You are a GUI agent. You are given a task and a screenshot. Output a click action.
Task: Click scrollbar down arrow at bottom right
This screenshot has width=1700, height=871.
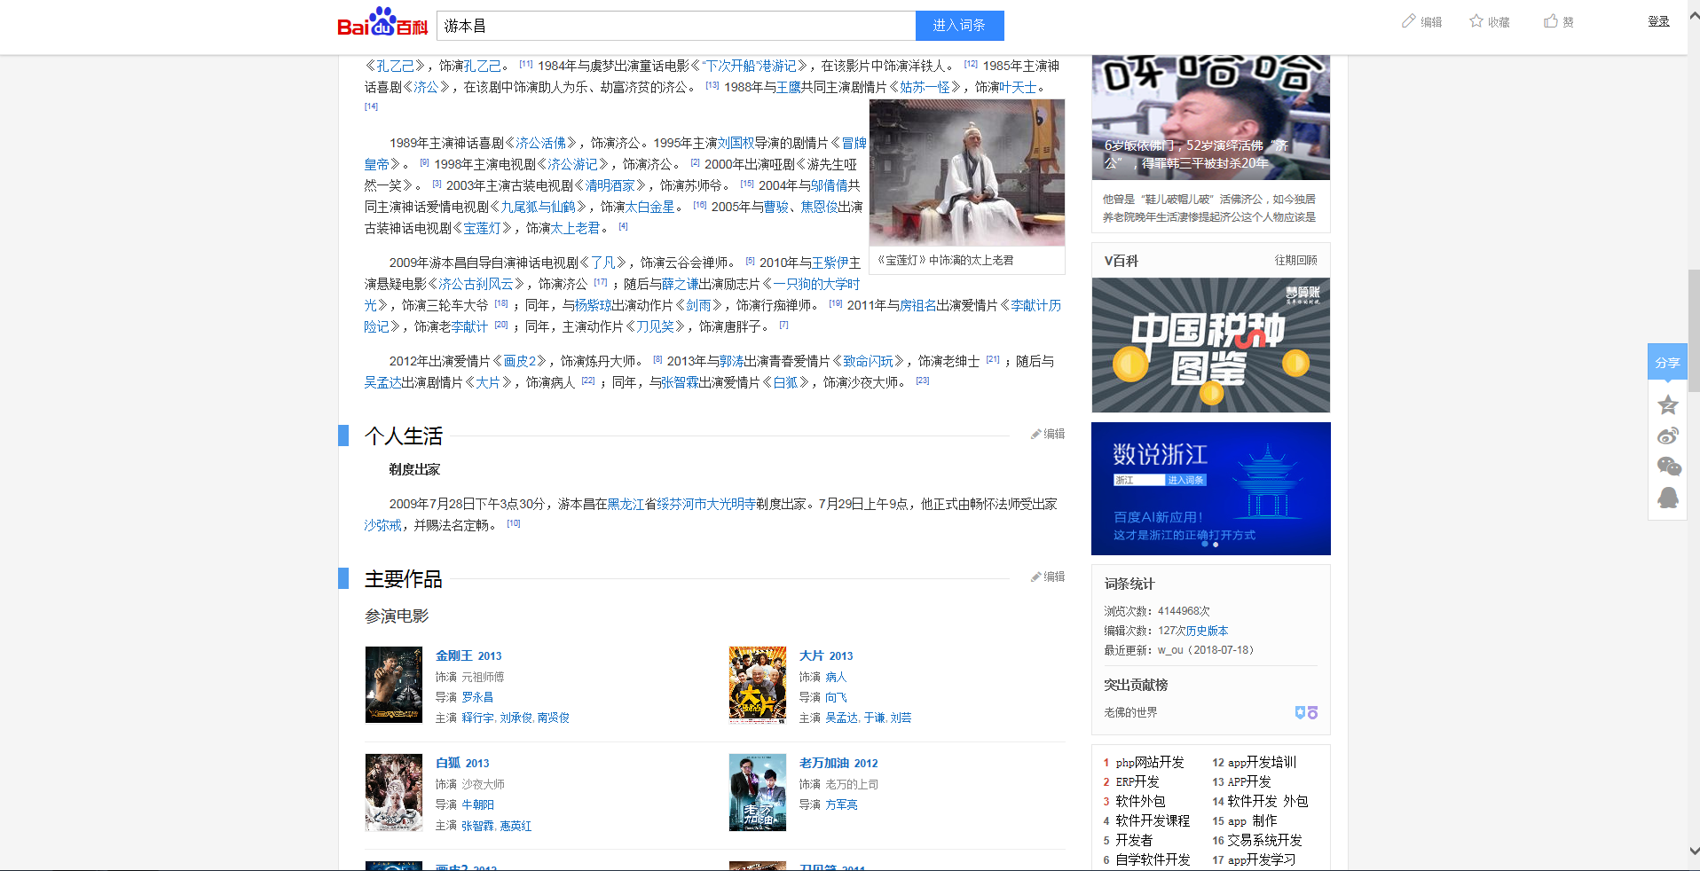[1694, 851]
